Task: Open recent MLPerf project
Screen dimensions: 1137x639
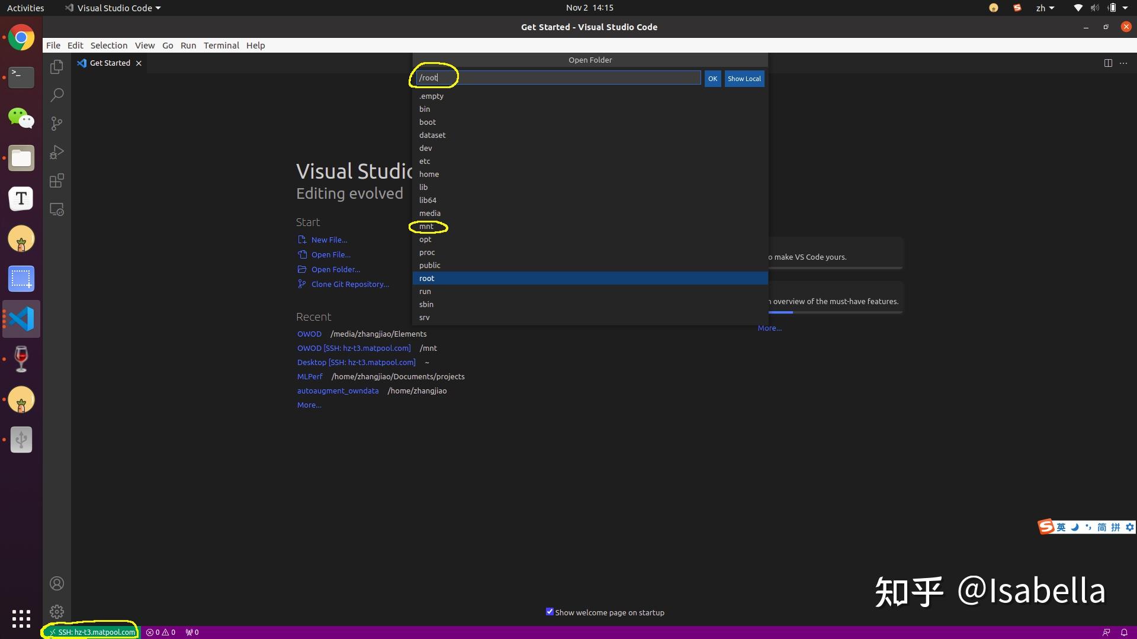Action: tap(310, 376)
